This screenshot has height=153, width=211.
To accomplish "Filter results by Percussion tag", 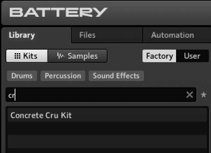I will 63,76.
